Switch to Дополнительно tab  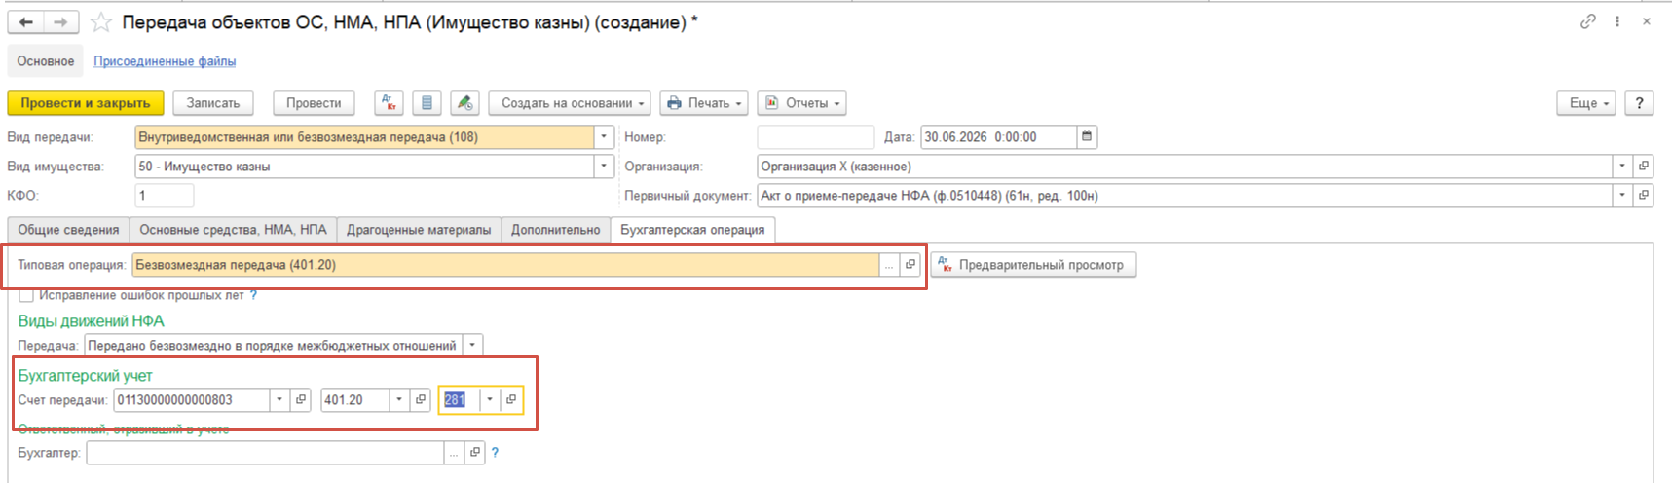(x=555, y=230)
